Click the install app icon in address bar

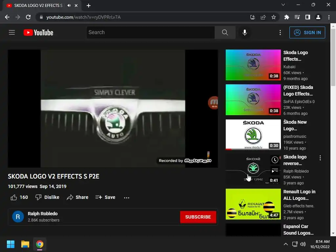click(x=253, y=17)
